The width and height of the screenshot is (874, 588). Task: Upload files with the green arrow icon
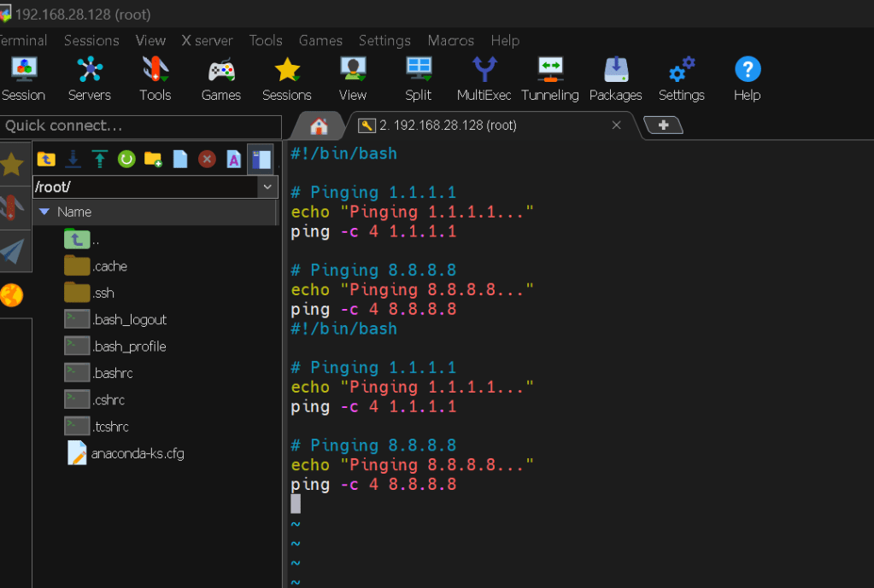[x=100, y=160]
